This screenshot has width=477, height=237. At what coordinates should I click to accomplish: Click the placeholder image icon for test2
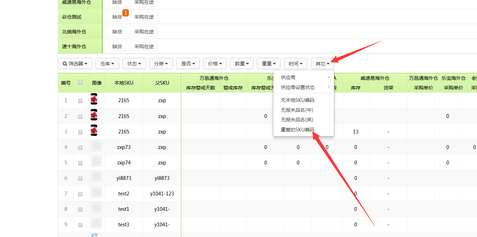(96, 192)
